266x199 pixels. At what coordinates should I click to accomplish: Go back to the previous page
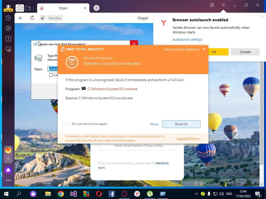click(21, 18)
